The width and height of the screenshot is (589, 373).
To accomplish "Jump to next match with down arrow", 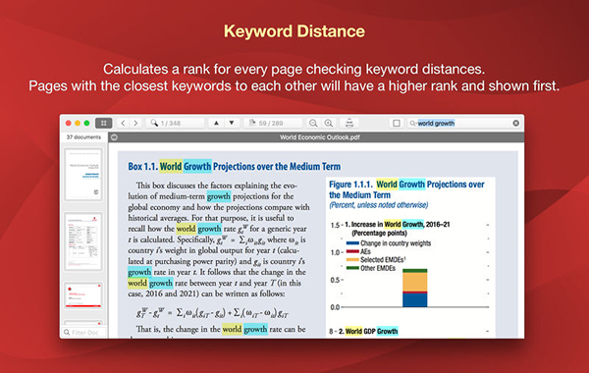I will [x=232, y=123].
